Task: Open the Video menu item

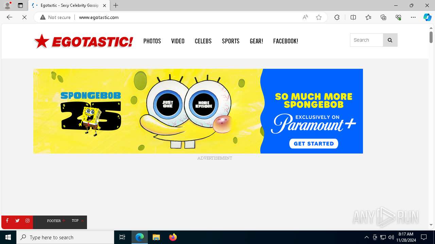Action: [x=178, y=41]
